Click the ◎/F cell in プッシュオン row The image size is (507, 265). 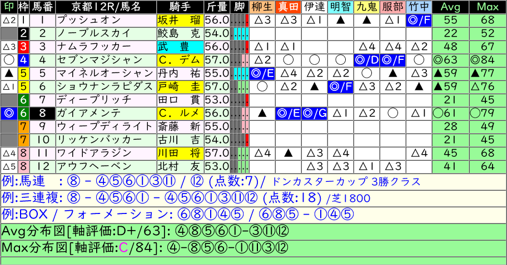click(419, 21)
